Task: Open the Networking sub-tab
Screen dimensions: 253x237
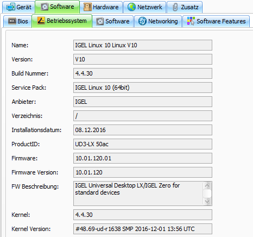Action: click(x=158, y=21)
